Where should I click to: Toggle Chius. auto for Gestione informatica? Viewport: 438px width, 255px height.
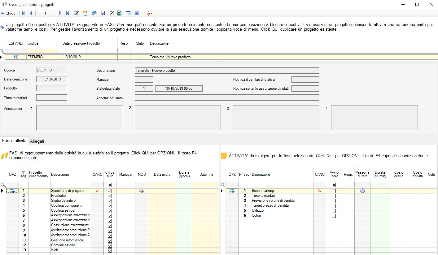110,240
